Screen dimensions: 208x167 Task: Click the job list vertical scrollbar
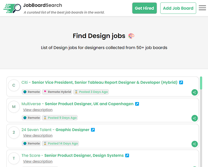pos(201,83)
